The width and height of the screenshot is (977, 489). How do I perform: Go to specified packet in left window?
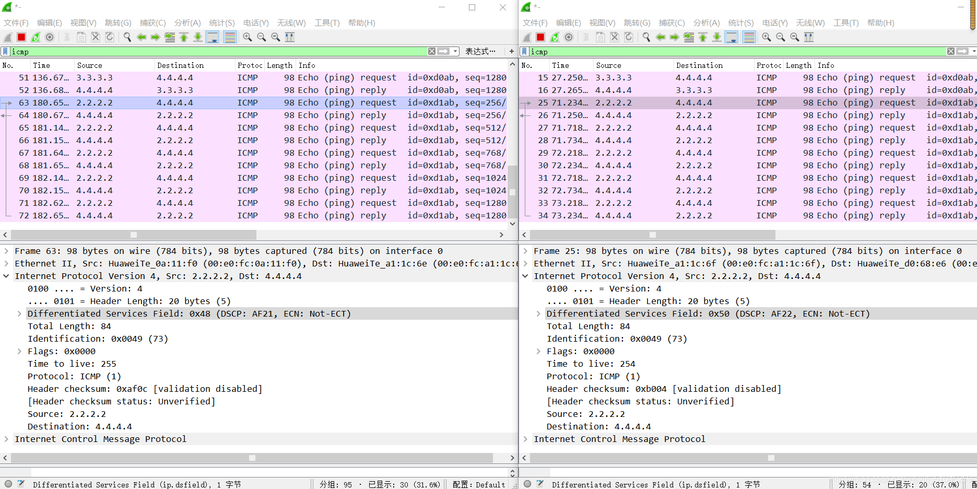pyautogui.click(x=170, y=37)
